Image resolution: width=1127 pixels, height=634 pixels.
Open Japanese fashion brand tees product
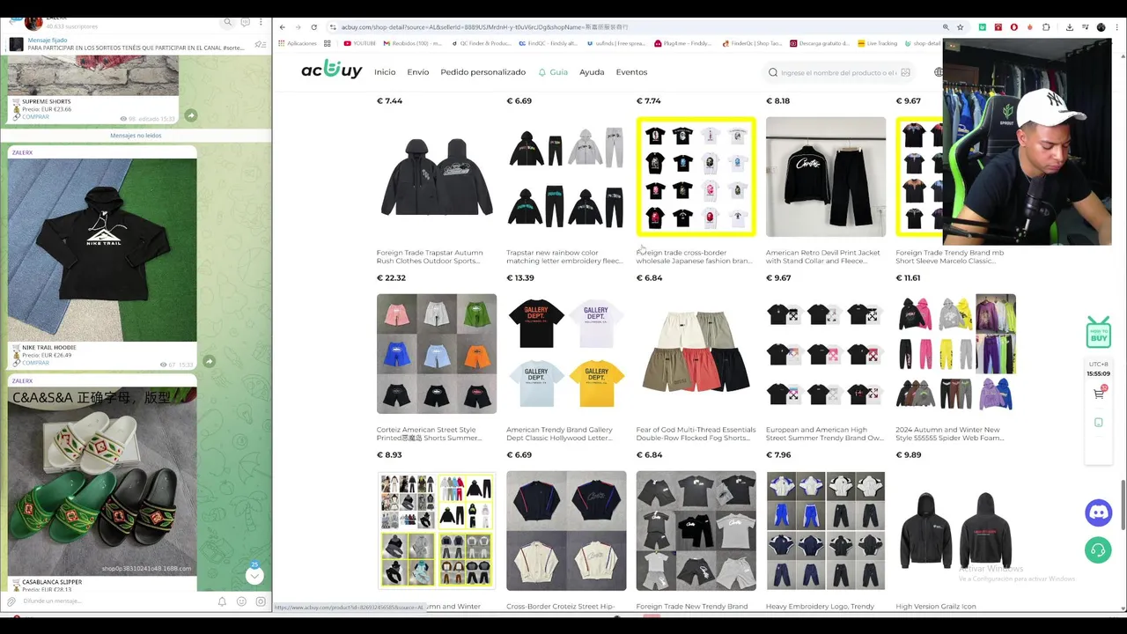(696, 176)
